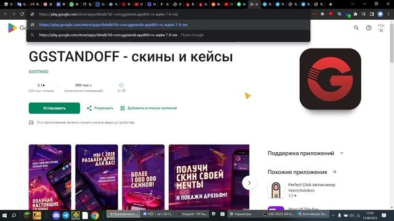Image resolution: width=394 pixels, height=221 pixels.
Task: Open Chrome side panel icon
Action: tap(372, 14)
